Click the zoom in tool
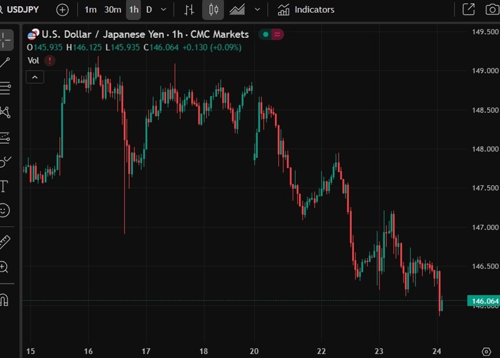The width and height of the screenshot is (500, 358). tap(4, 267)
